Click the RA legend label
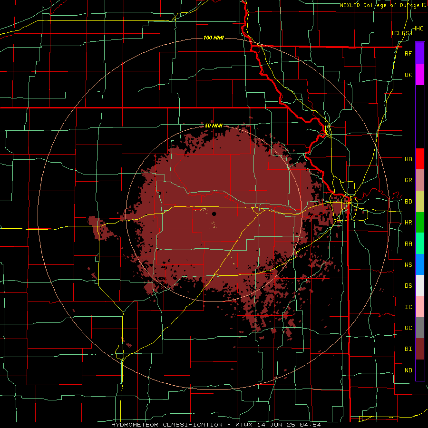This screenshot has width=428, height=428. (x=408, y=244)
